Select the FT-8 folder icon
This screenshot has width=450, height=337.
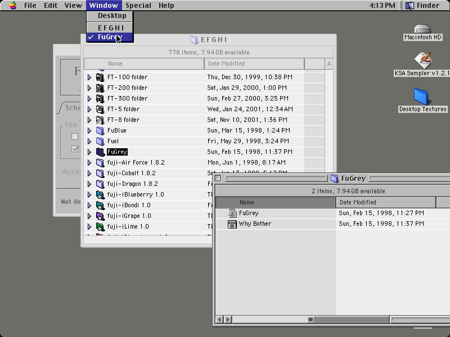(100, 120)
